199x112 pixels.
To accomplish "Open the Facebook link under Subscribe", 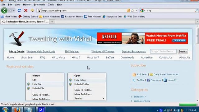I will (155, 80).
